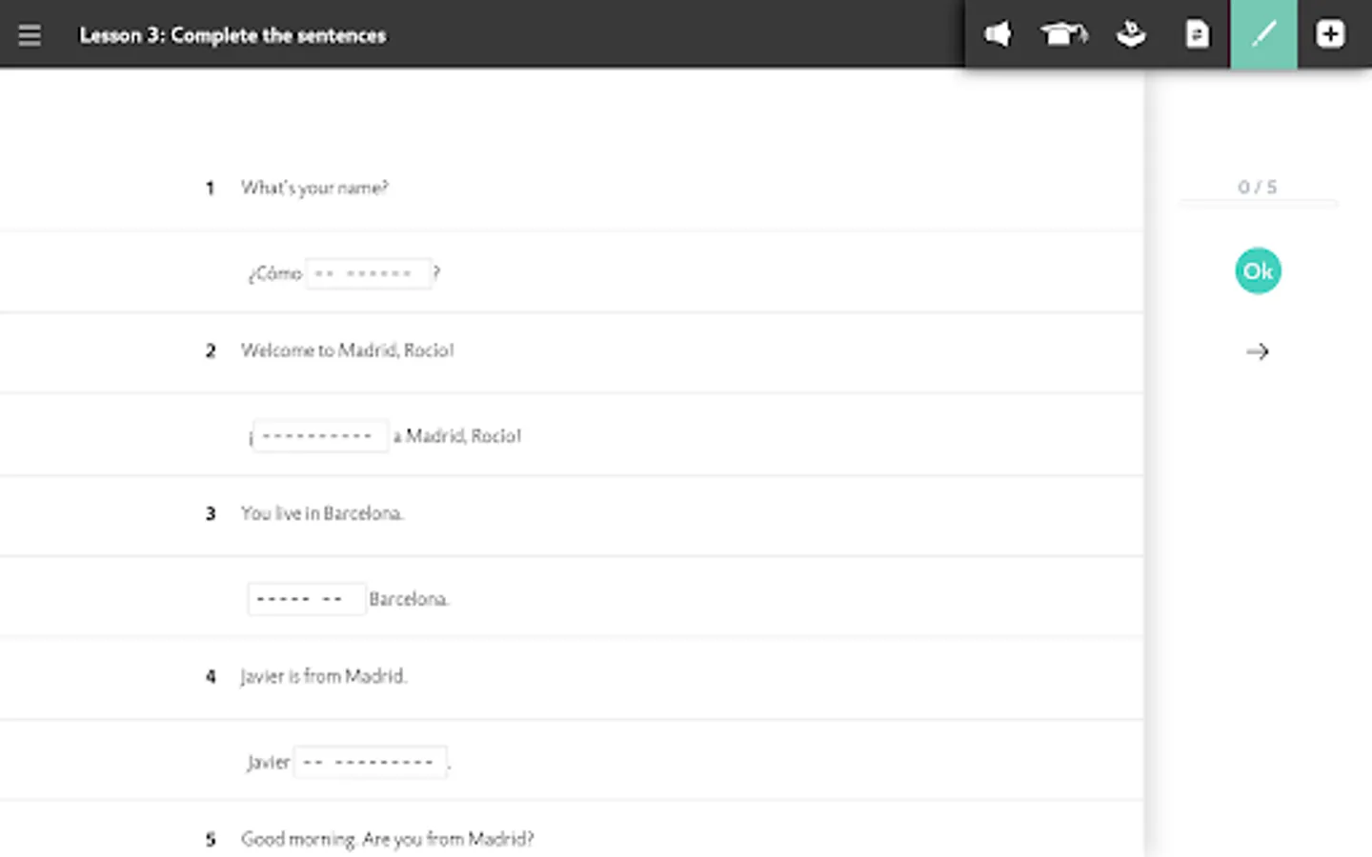Click "Good morning. Are you from Madrid?"
The width and height of the screenshot is (1372, 857).
[387, 839]
